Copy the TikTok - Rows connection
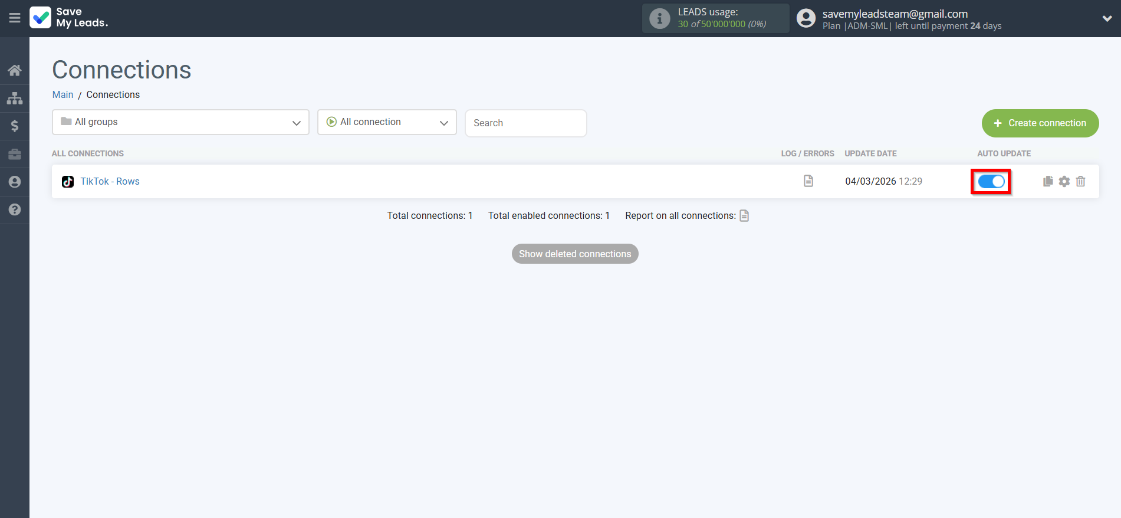Screen dimensions: 1121x518 click(1047, 181)
